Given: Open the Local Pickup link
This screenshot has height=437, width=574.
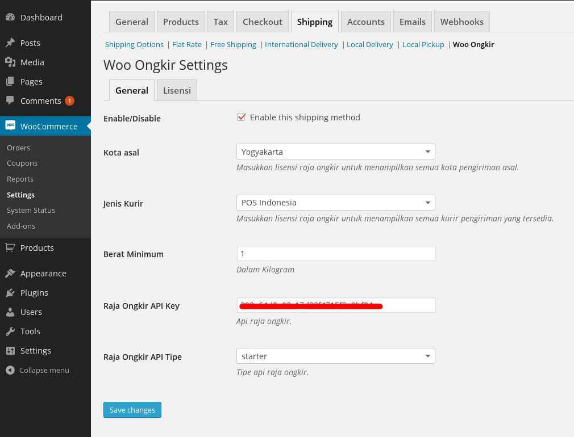Looking at the screenshot, I should pos(423,45).
